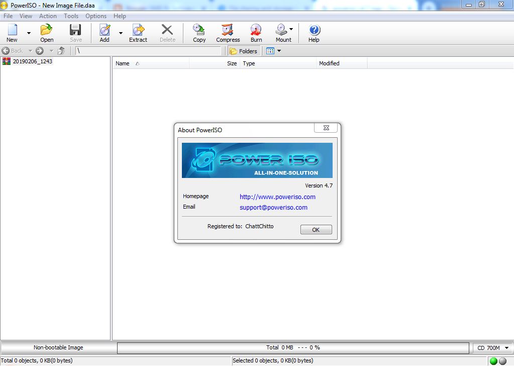Screen dimensions: 514x366
Task: Click the PowerISO title bar icon
Action: click(x=4, y=5)
